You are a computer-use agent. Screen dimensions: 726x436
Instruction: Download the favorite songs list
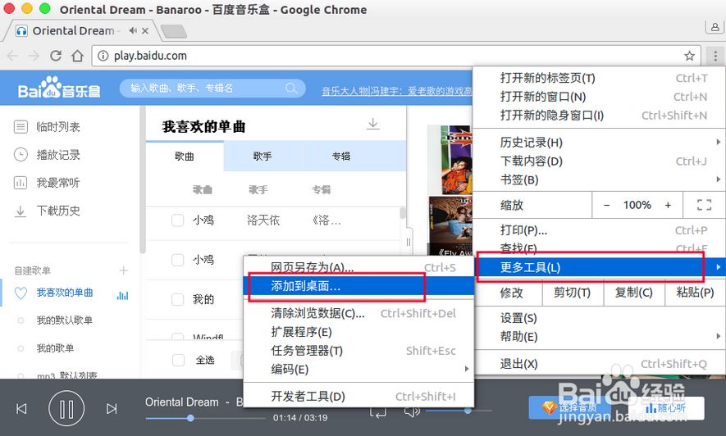372,124
